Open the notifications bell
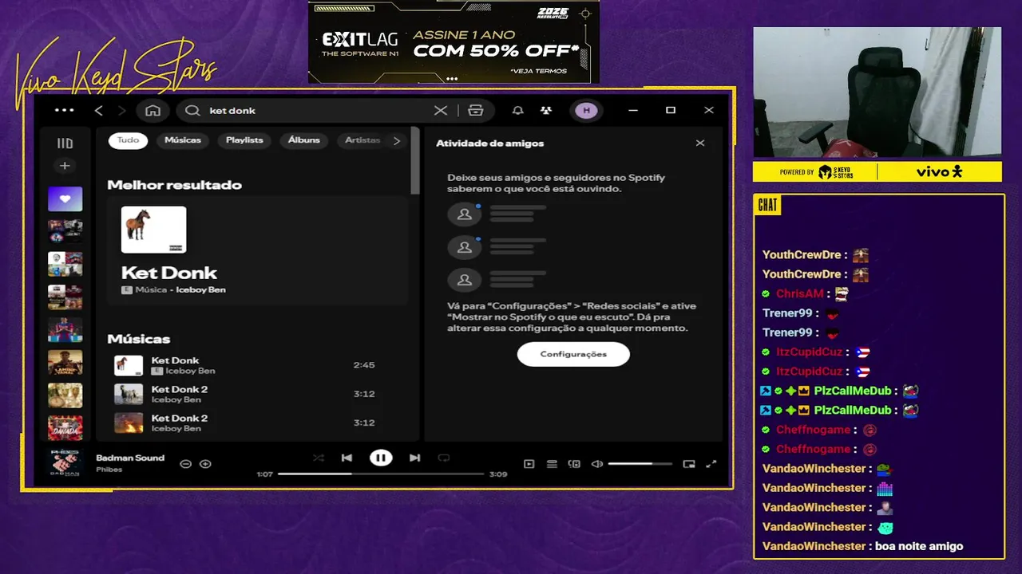This screenshot has width=1022, height=574. [517, 111]
